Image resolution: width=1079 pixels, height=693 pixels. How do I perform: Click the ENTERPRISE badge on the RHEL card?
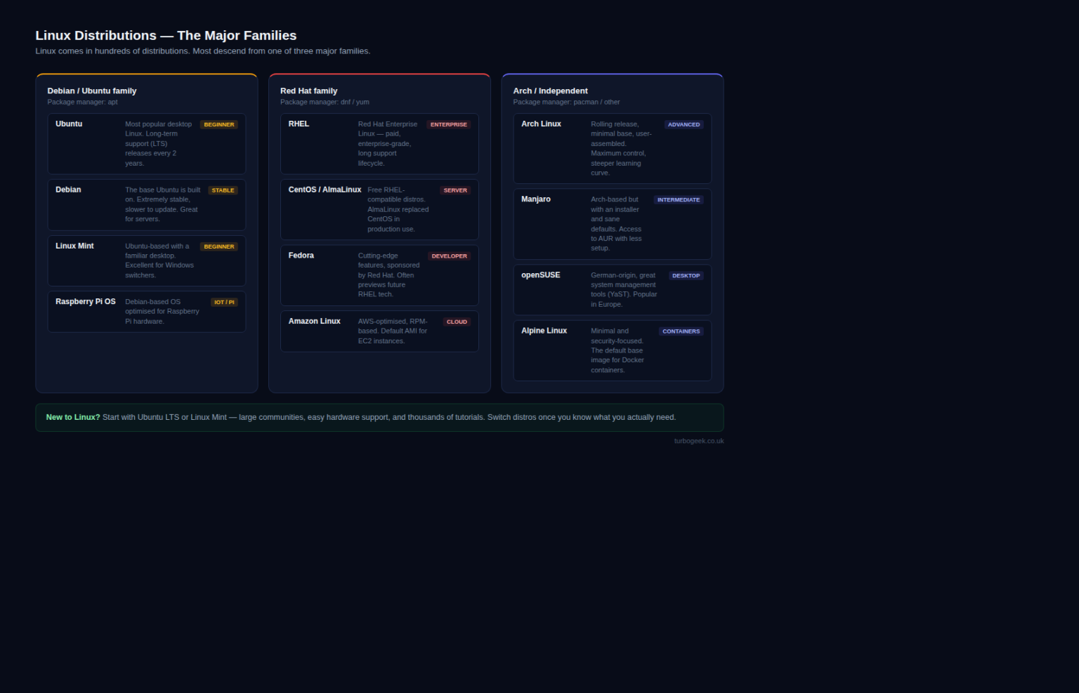[449, 124]
